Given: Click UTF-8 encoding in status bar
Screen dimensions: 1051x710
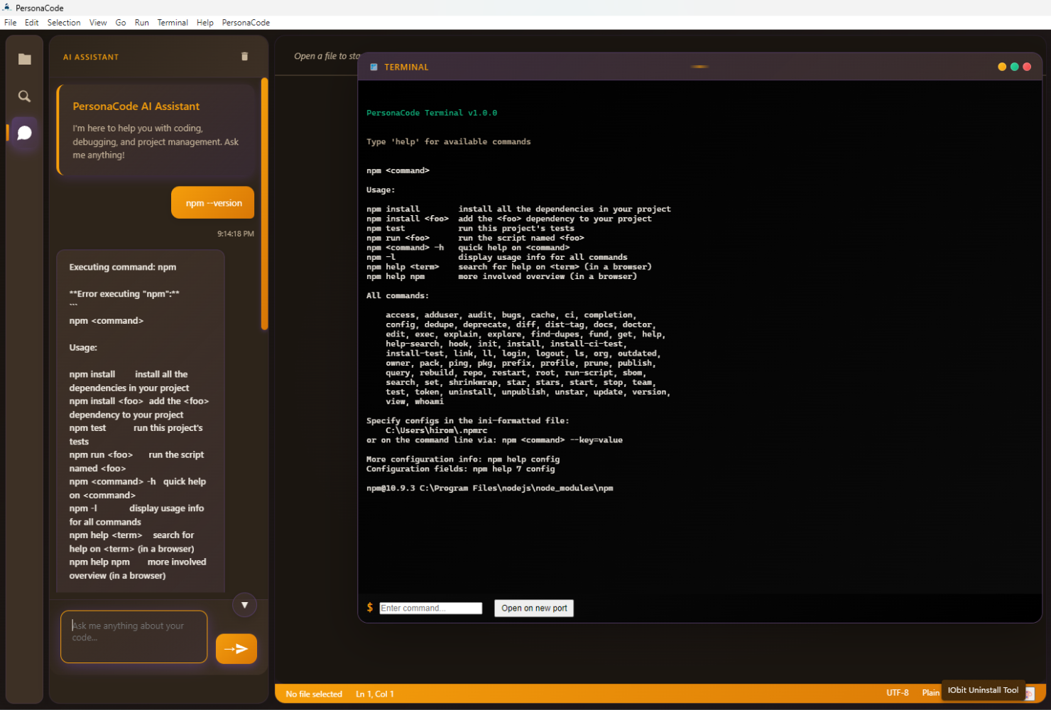Looking at the screenshot, I should coord(897,693).
